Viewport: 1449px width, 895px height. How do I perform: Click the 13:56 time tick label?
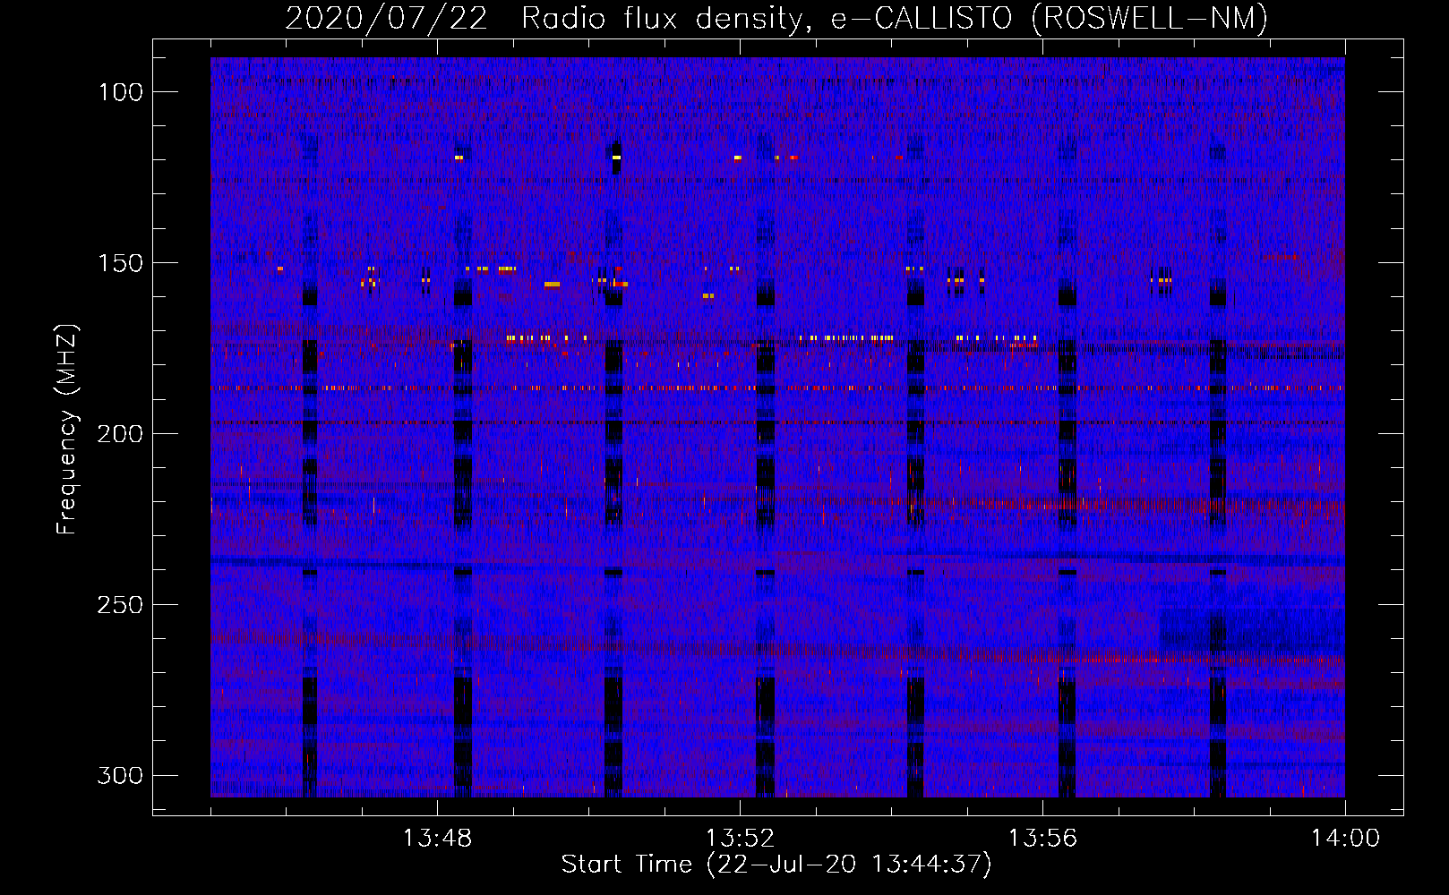tap(1042, 839)
